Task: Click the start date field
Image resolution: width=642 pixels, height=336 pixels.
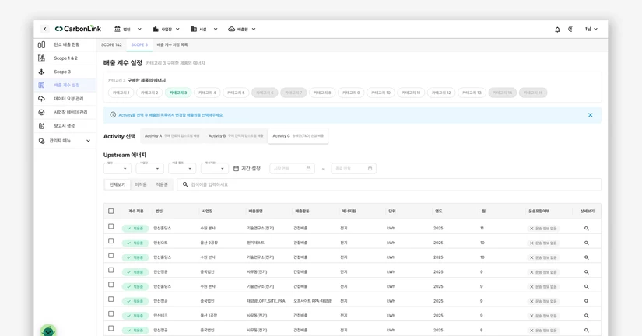Action: [292, 169]
